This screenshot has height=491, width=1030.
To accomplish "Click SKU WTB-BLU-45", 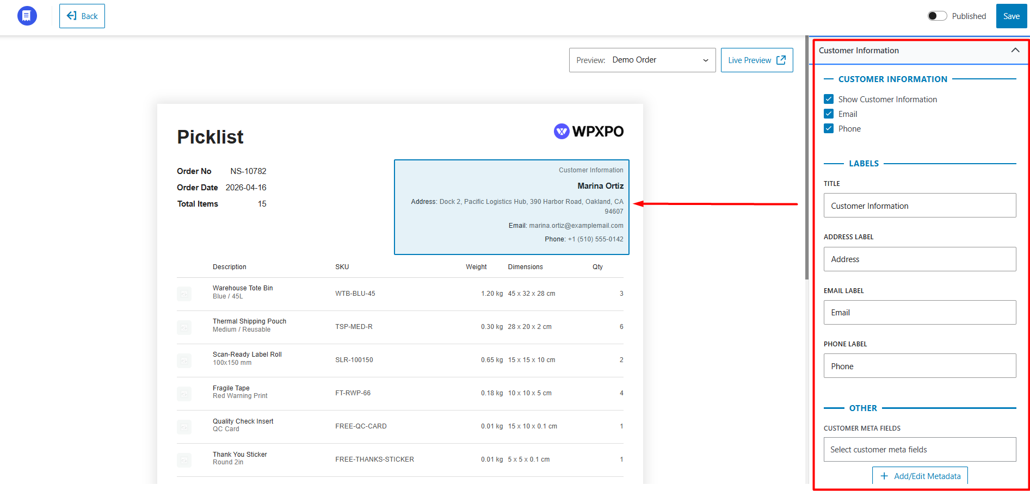I will pyautogui.click(x=355, y=294).
